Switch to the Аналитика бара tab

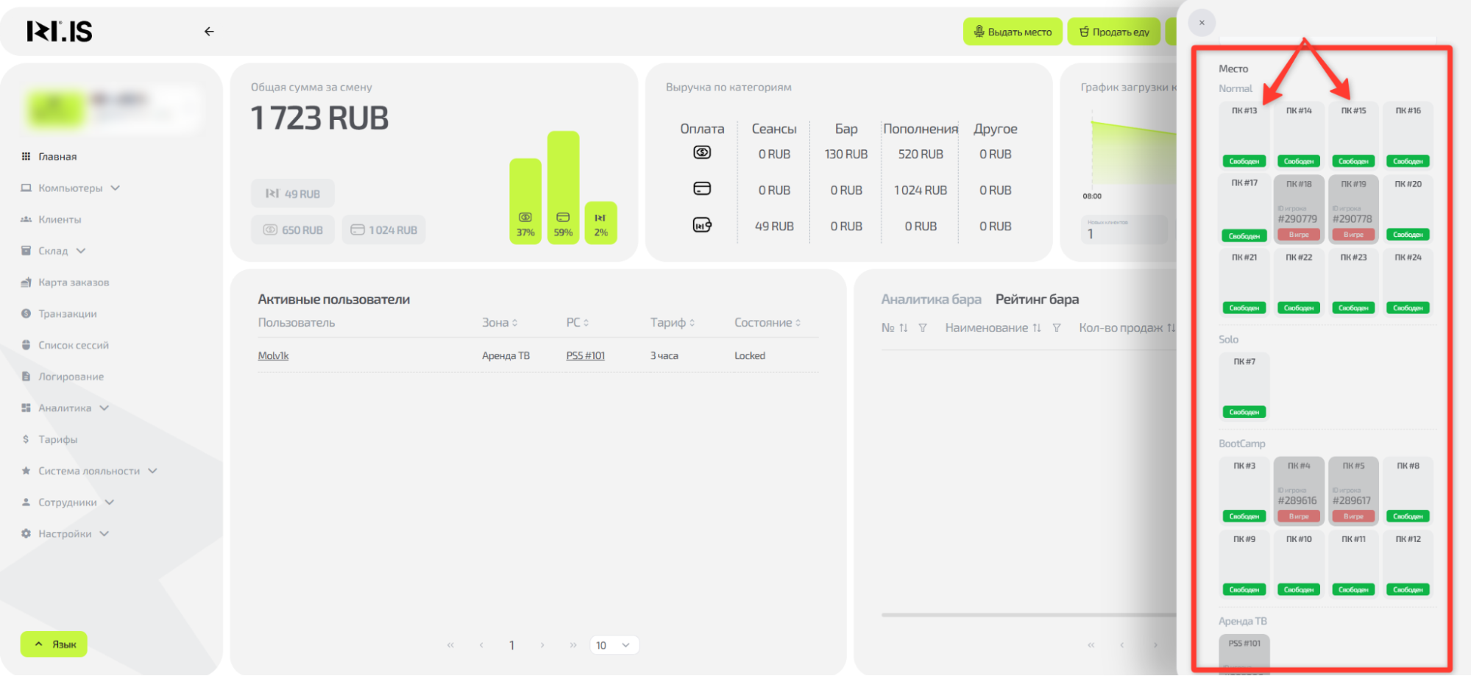click(931, 299)
